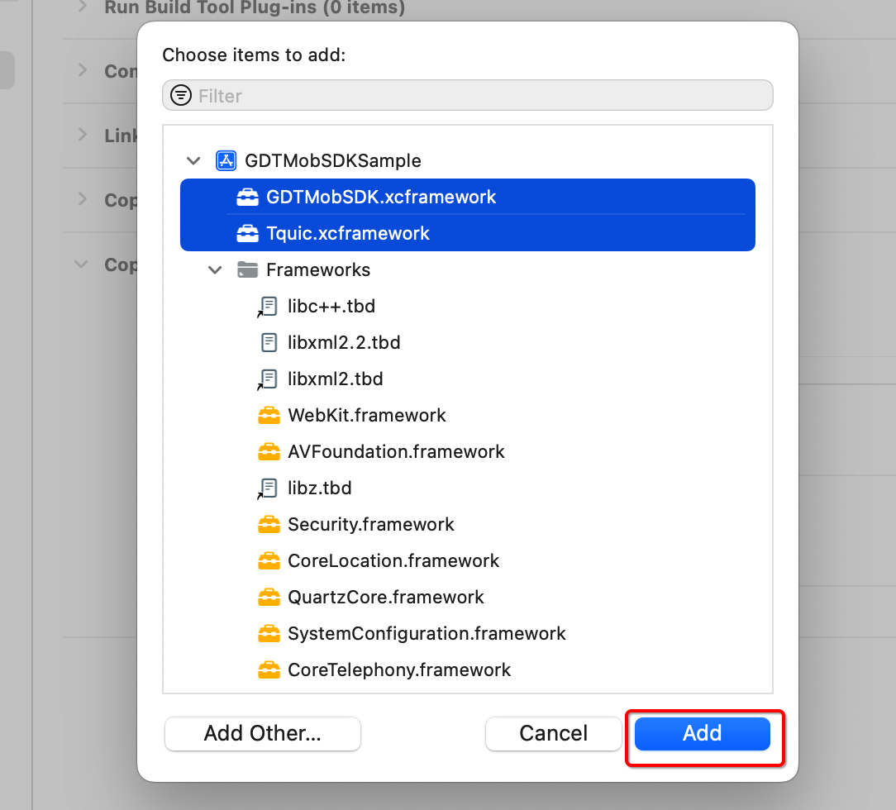This screenshot has width=896, height=810.
Task: Click the Cancel button
Action: [x=553, y=733]
